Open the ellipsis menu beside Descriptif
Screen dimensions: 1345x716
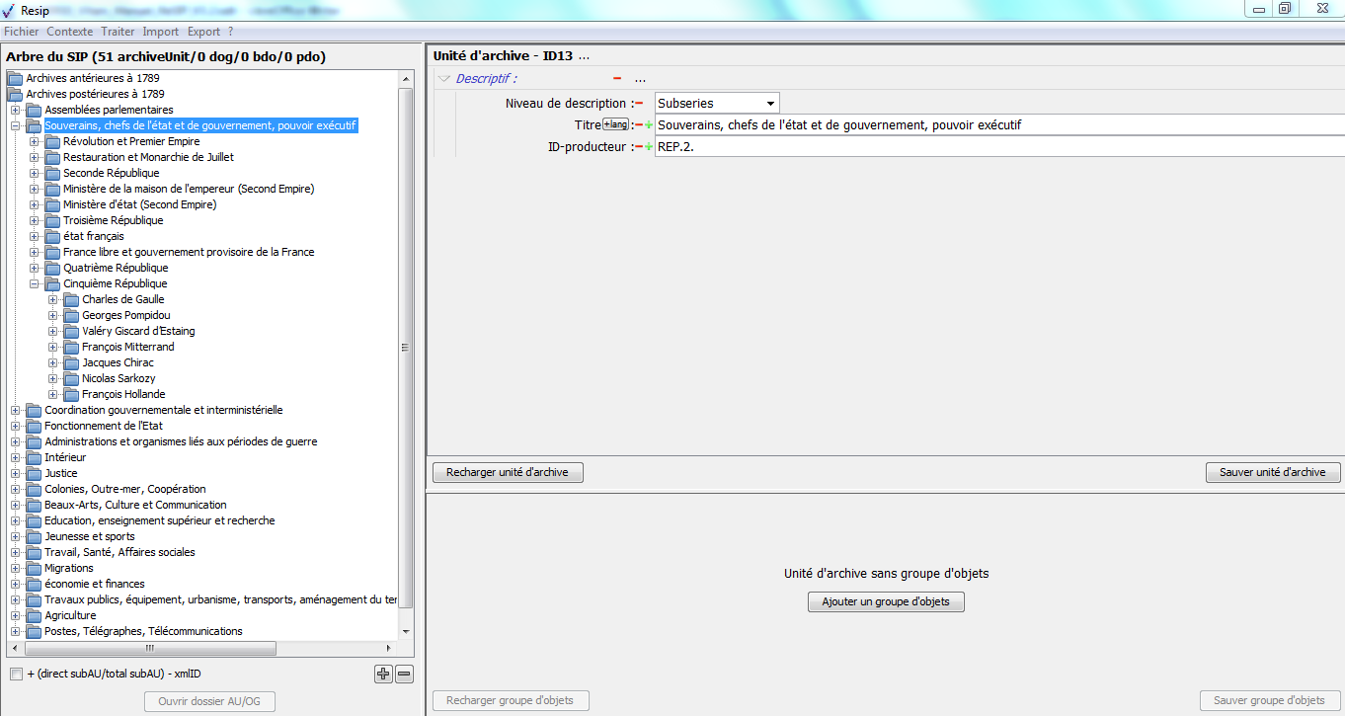pos(640,79)
